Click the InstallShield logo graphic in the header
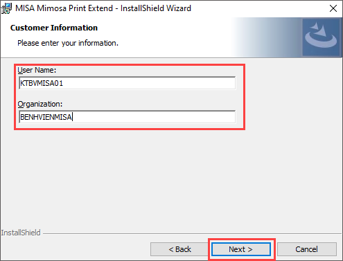Screen dimensions: 343x261 pyautogui.click(x=321, y=37)
